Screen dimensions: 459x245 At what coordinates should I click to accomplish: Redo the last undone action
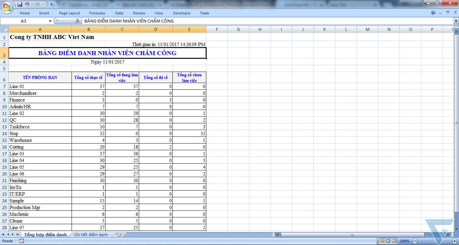pyautogui.click(x=38, y=4)
